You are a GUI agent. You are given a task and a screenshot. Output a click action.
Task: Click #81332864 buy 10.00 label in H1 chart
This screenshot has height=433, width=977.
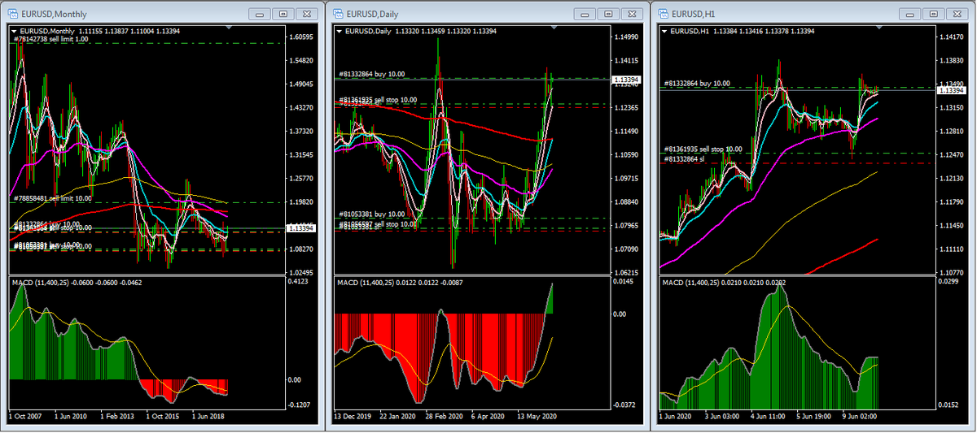click(x=698, y=84)
